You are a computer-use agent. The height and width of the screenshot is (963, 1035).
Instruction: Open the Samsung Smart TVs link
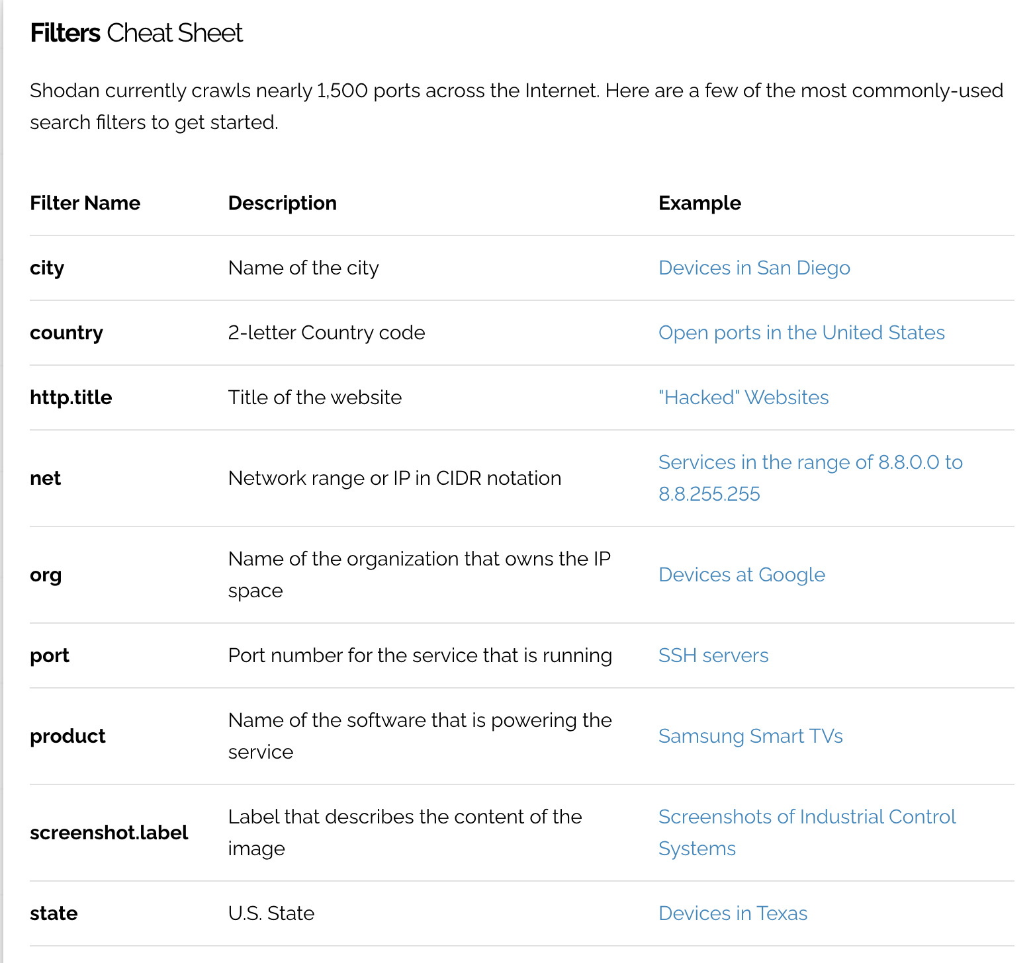(x=750, y=736)
